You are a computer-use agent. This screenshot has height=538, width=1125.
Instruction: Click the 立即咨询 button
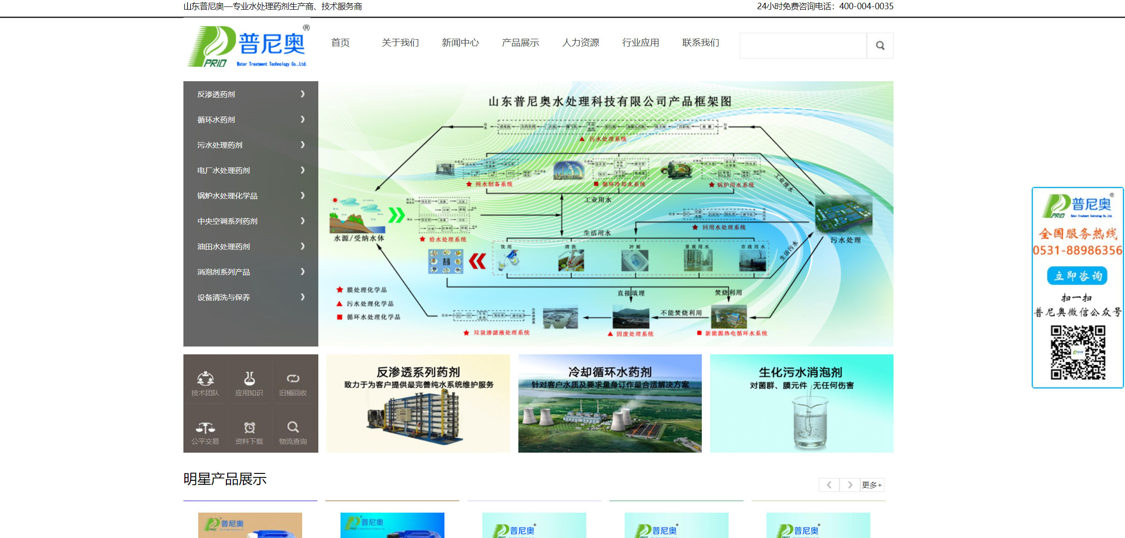pos(1077,276)
